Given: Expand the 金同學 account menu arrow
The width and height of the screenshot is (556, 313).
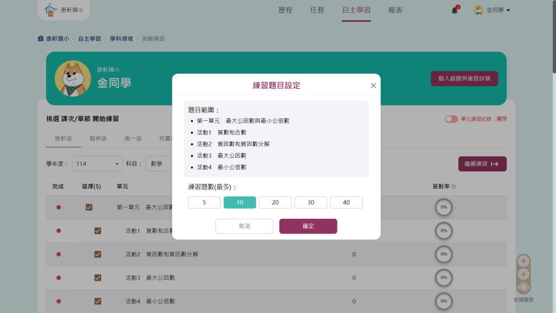Looking at the screenshot, I should pos(508,10).
